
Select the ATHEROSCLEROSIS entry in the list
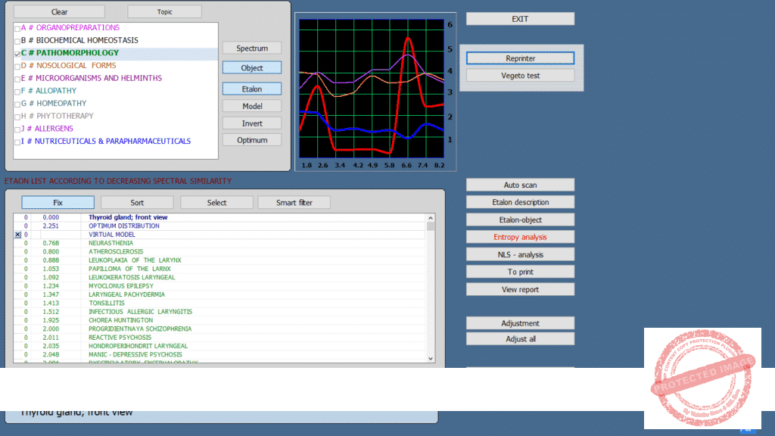pyautogui.click(x=116, y=251)
